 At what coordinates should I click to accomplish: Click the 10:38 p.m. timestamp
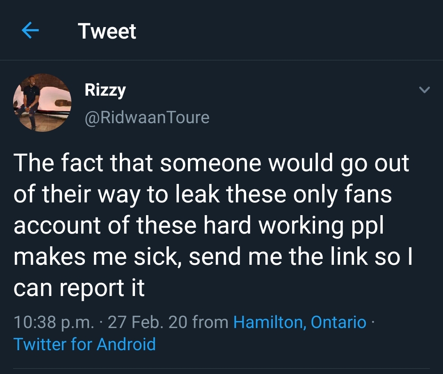[x=54, y=322]
